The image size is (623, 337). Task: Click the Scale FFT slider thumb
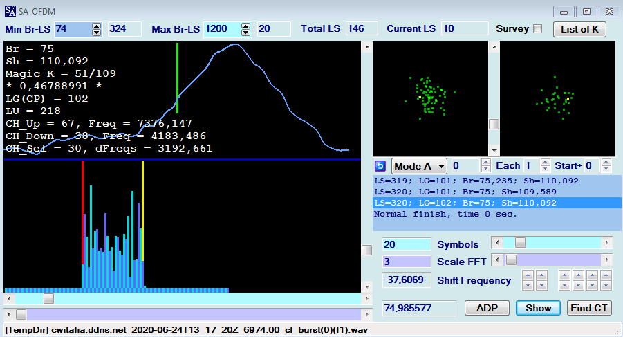tap(512, 260)
